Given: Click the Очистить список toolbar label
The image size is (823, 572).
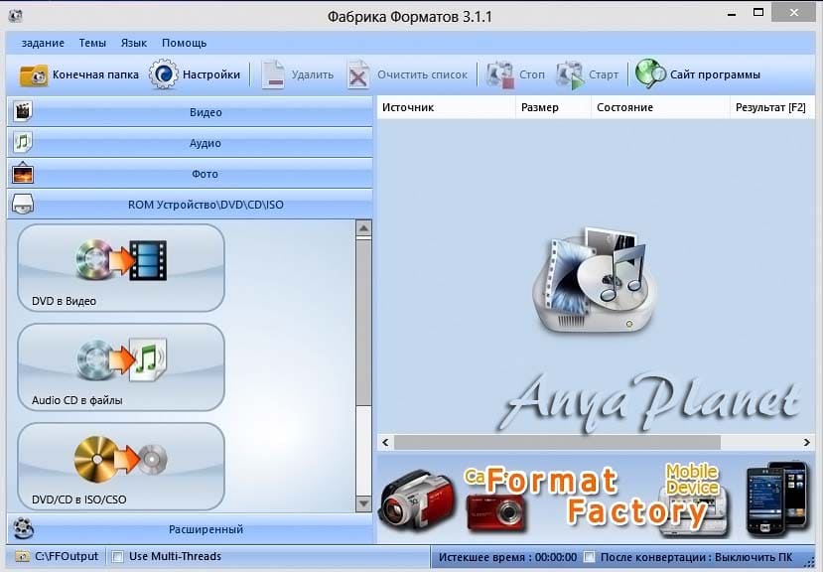Looking at the screenshot, I should (x=423, y=74).
